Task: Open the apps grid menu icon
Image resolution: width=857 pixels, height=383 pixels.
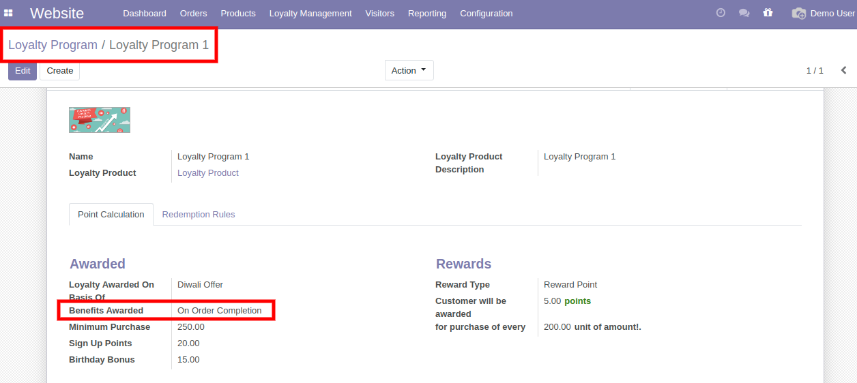Action: coord(9,13)
